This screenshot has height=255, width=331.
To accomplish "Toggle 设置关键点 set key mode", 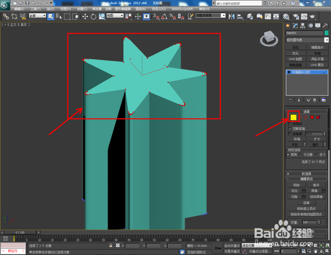I will [232, 251].
